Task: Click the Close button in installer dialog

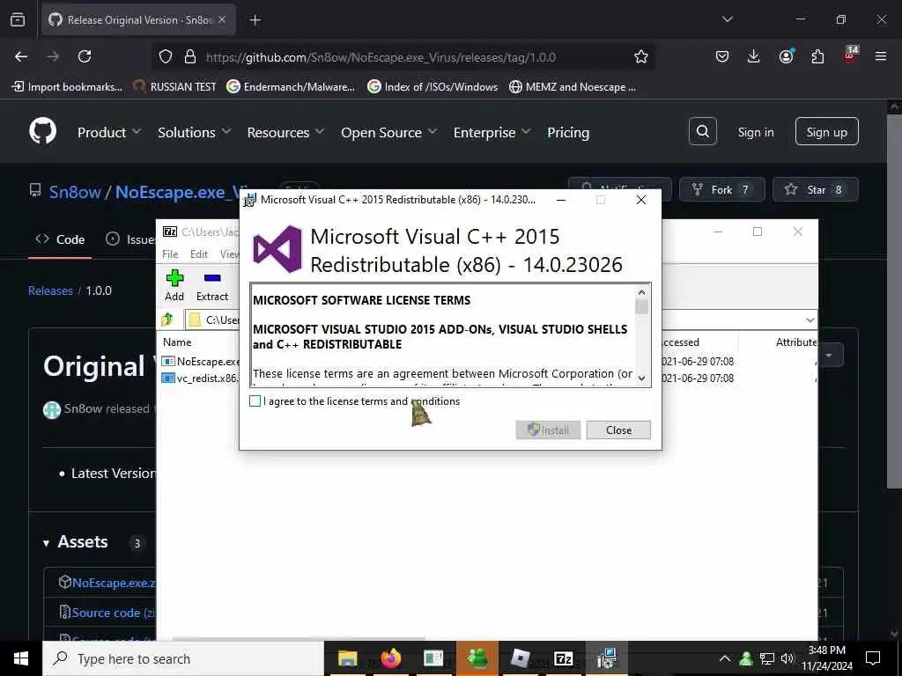Action: (618, 430)
